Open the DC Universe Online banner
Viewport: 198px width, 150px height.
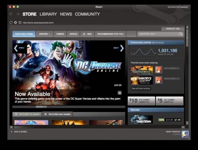[x=69, y=73]
